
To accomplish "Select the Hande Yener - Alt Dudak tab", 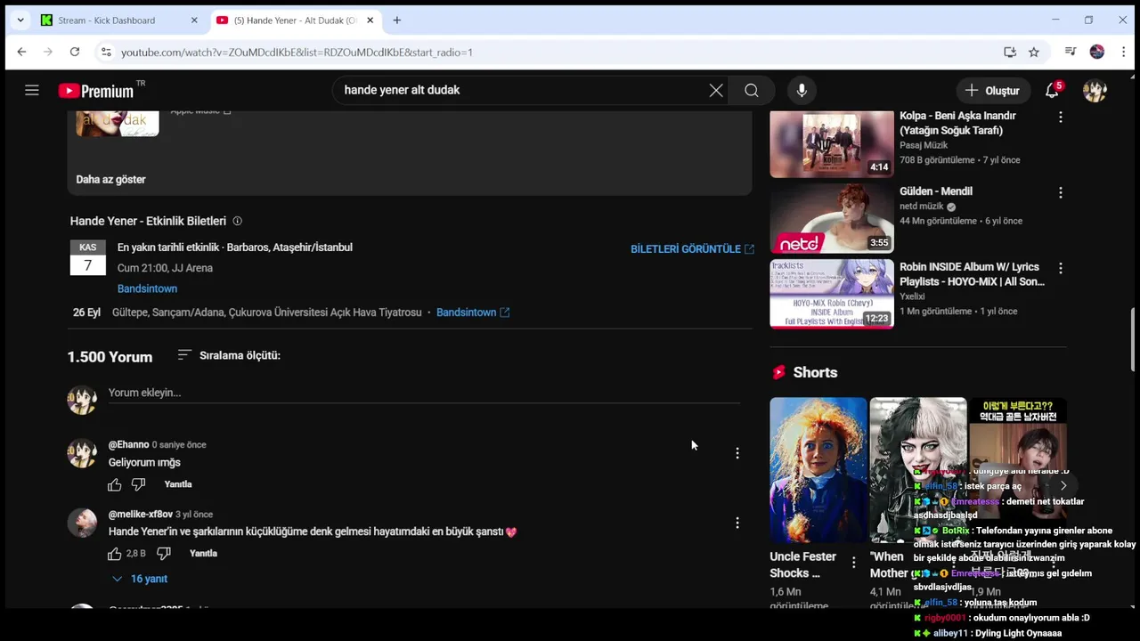I will (296, 20).
